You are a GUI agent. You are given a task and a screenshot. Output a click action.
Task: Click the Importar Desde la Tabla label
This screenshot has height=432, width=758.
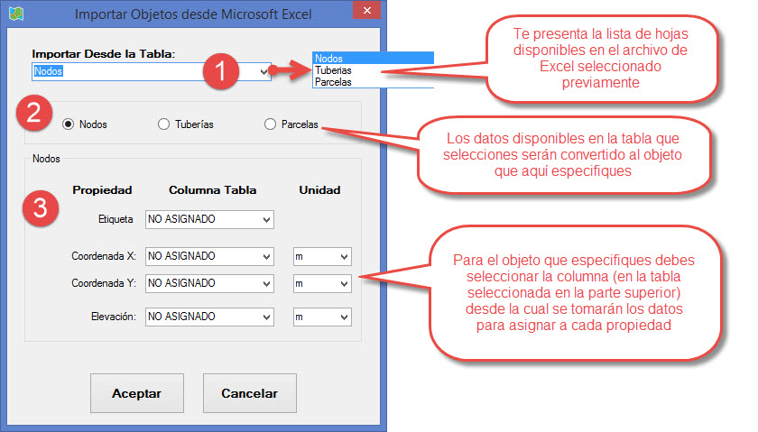(x=104, y=54)
